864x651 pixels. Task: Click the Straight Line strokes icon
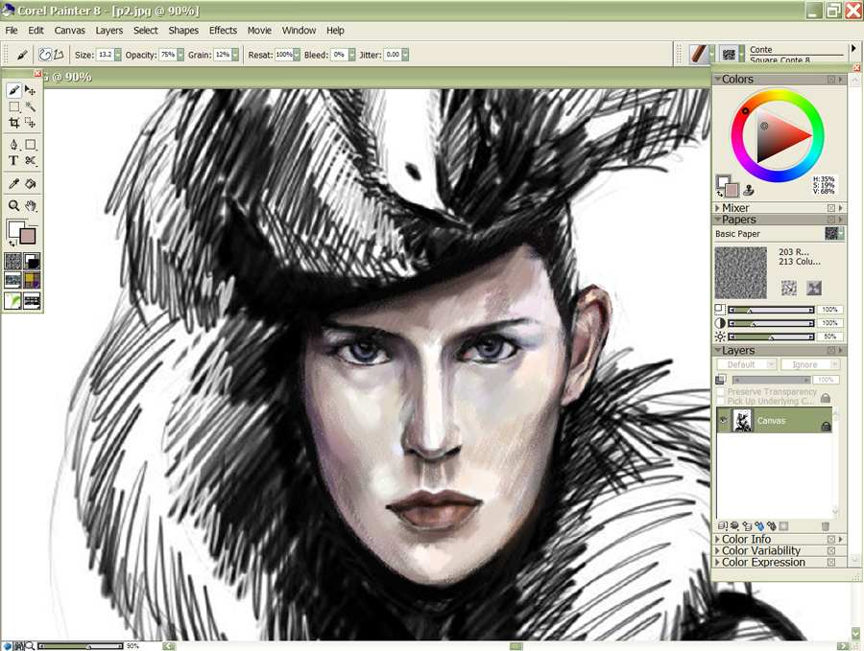(59, 55)
